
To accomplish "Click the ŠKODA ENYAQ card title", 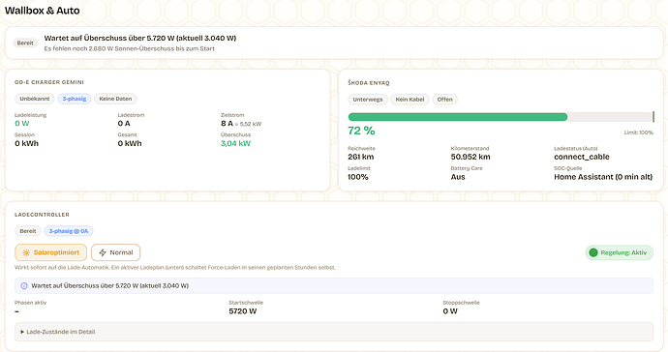I will tap(369, 82).
